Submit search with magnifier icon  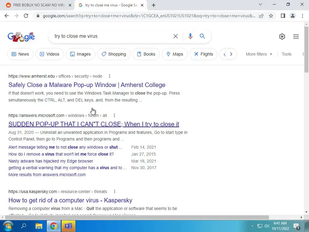[x=202, y=36]
